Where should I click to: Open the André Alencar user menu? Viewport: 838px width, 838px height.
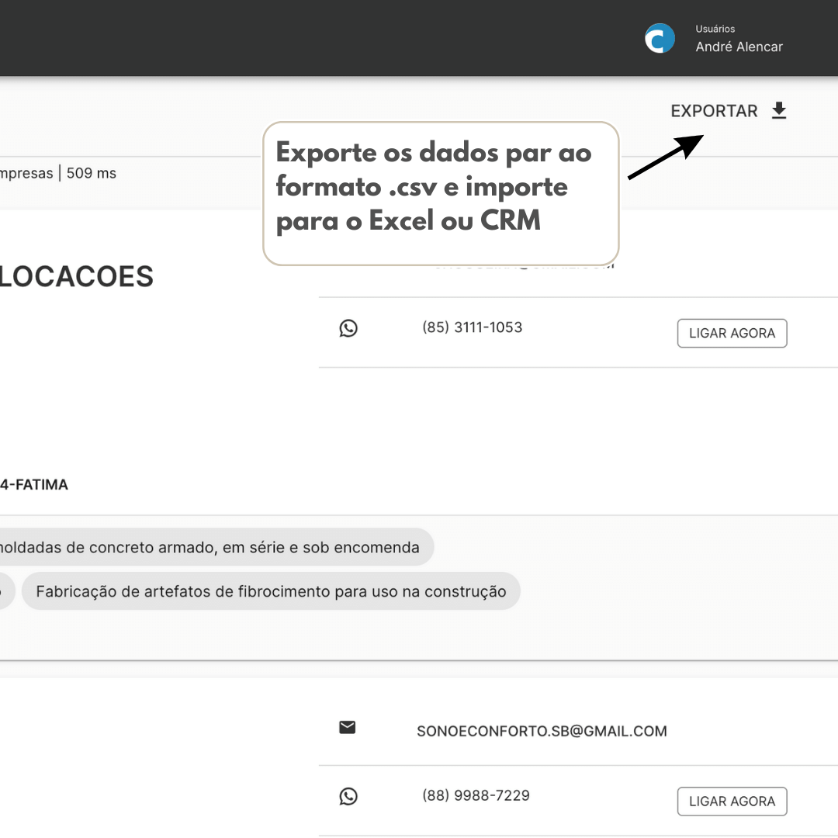coord(739,47)
